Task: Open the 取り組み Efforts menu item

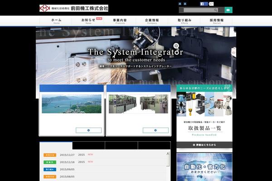Action: pyautogui.click(x=184, y=21)
